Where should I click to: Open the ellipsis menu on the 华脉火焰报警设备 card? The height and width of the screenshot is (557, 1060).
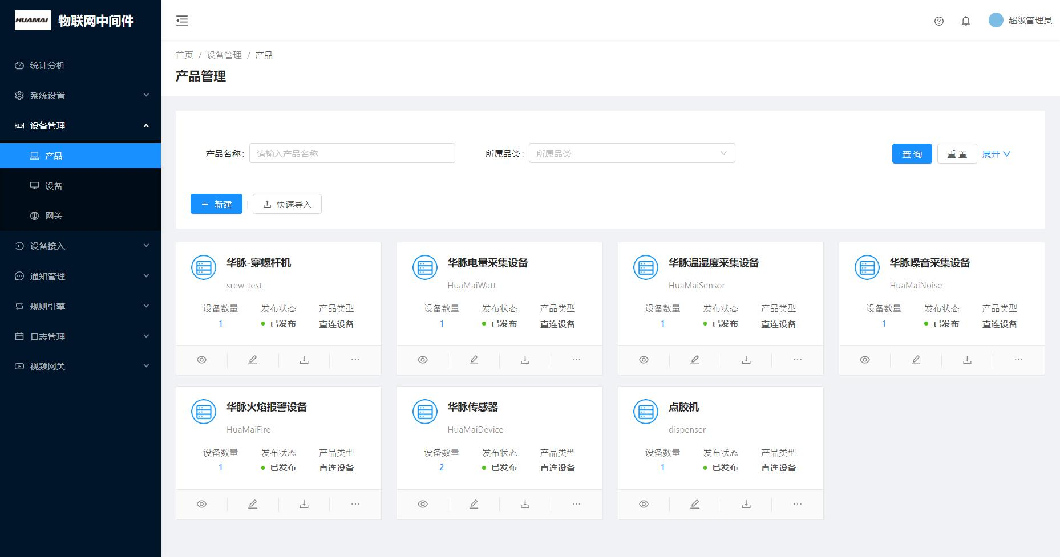point(355,504)
